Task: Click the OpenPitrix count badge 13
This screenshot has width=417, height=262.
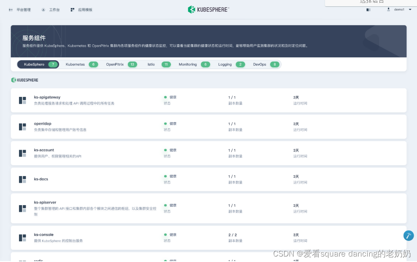Action: tap(133, 64)
